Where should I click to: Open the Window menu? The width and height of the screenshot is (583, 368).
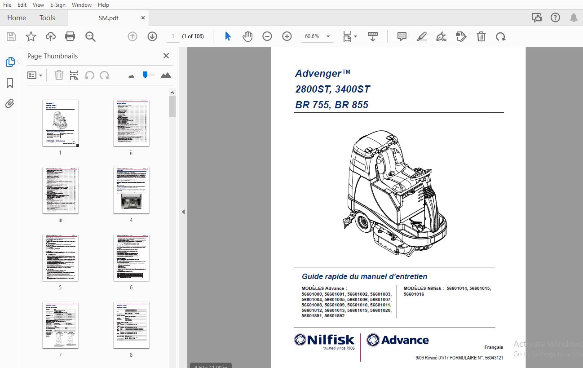[x=82, y=4]
